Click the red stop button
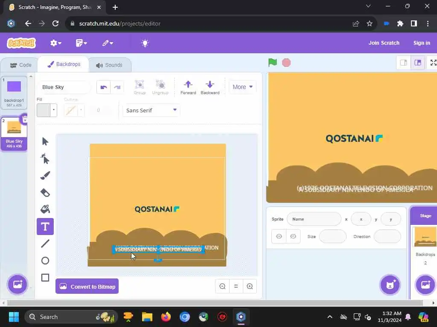 click(286, 63)
